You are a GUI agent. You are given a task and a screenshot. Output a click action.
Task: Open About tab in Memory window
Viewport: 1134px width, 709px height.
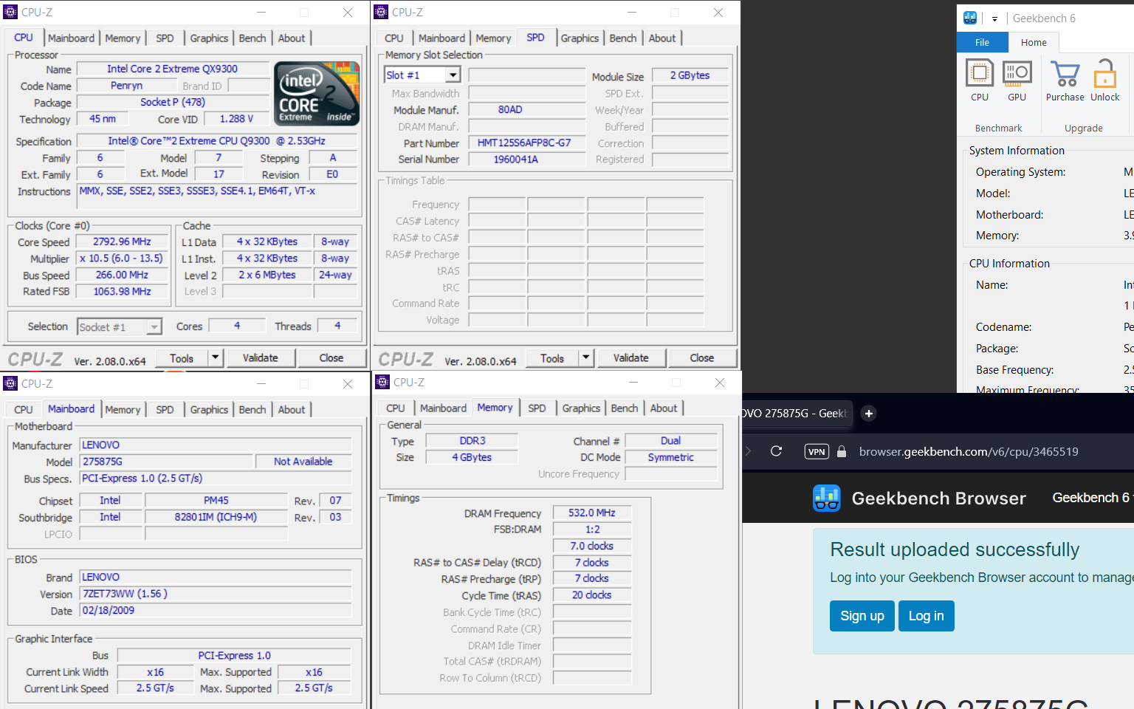[x=664, y=408]
